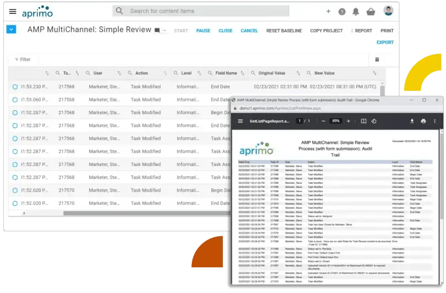Viewport: 446px width, 293px height.
Task: Open the Filter panel
Action: pos(23,60)
